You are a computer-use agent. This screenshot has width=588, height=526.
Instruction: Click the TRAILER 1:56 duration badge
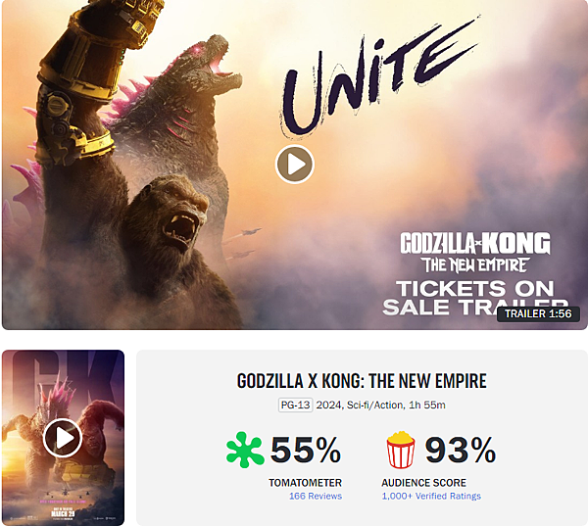click(538, 313)
